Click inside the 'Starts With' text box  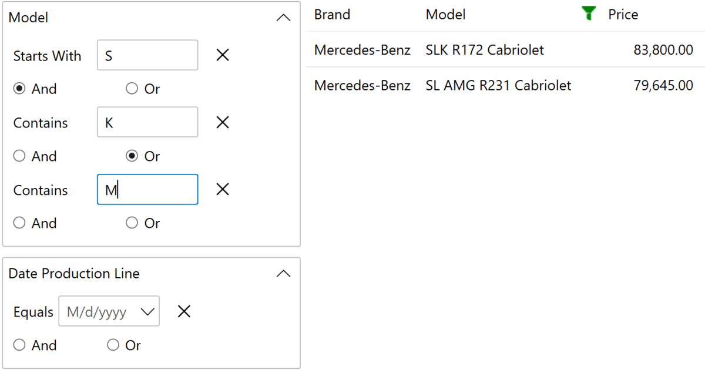[147, 55]
